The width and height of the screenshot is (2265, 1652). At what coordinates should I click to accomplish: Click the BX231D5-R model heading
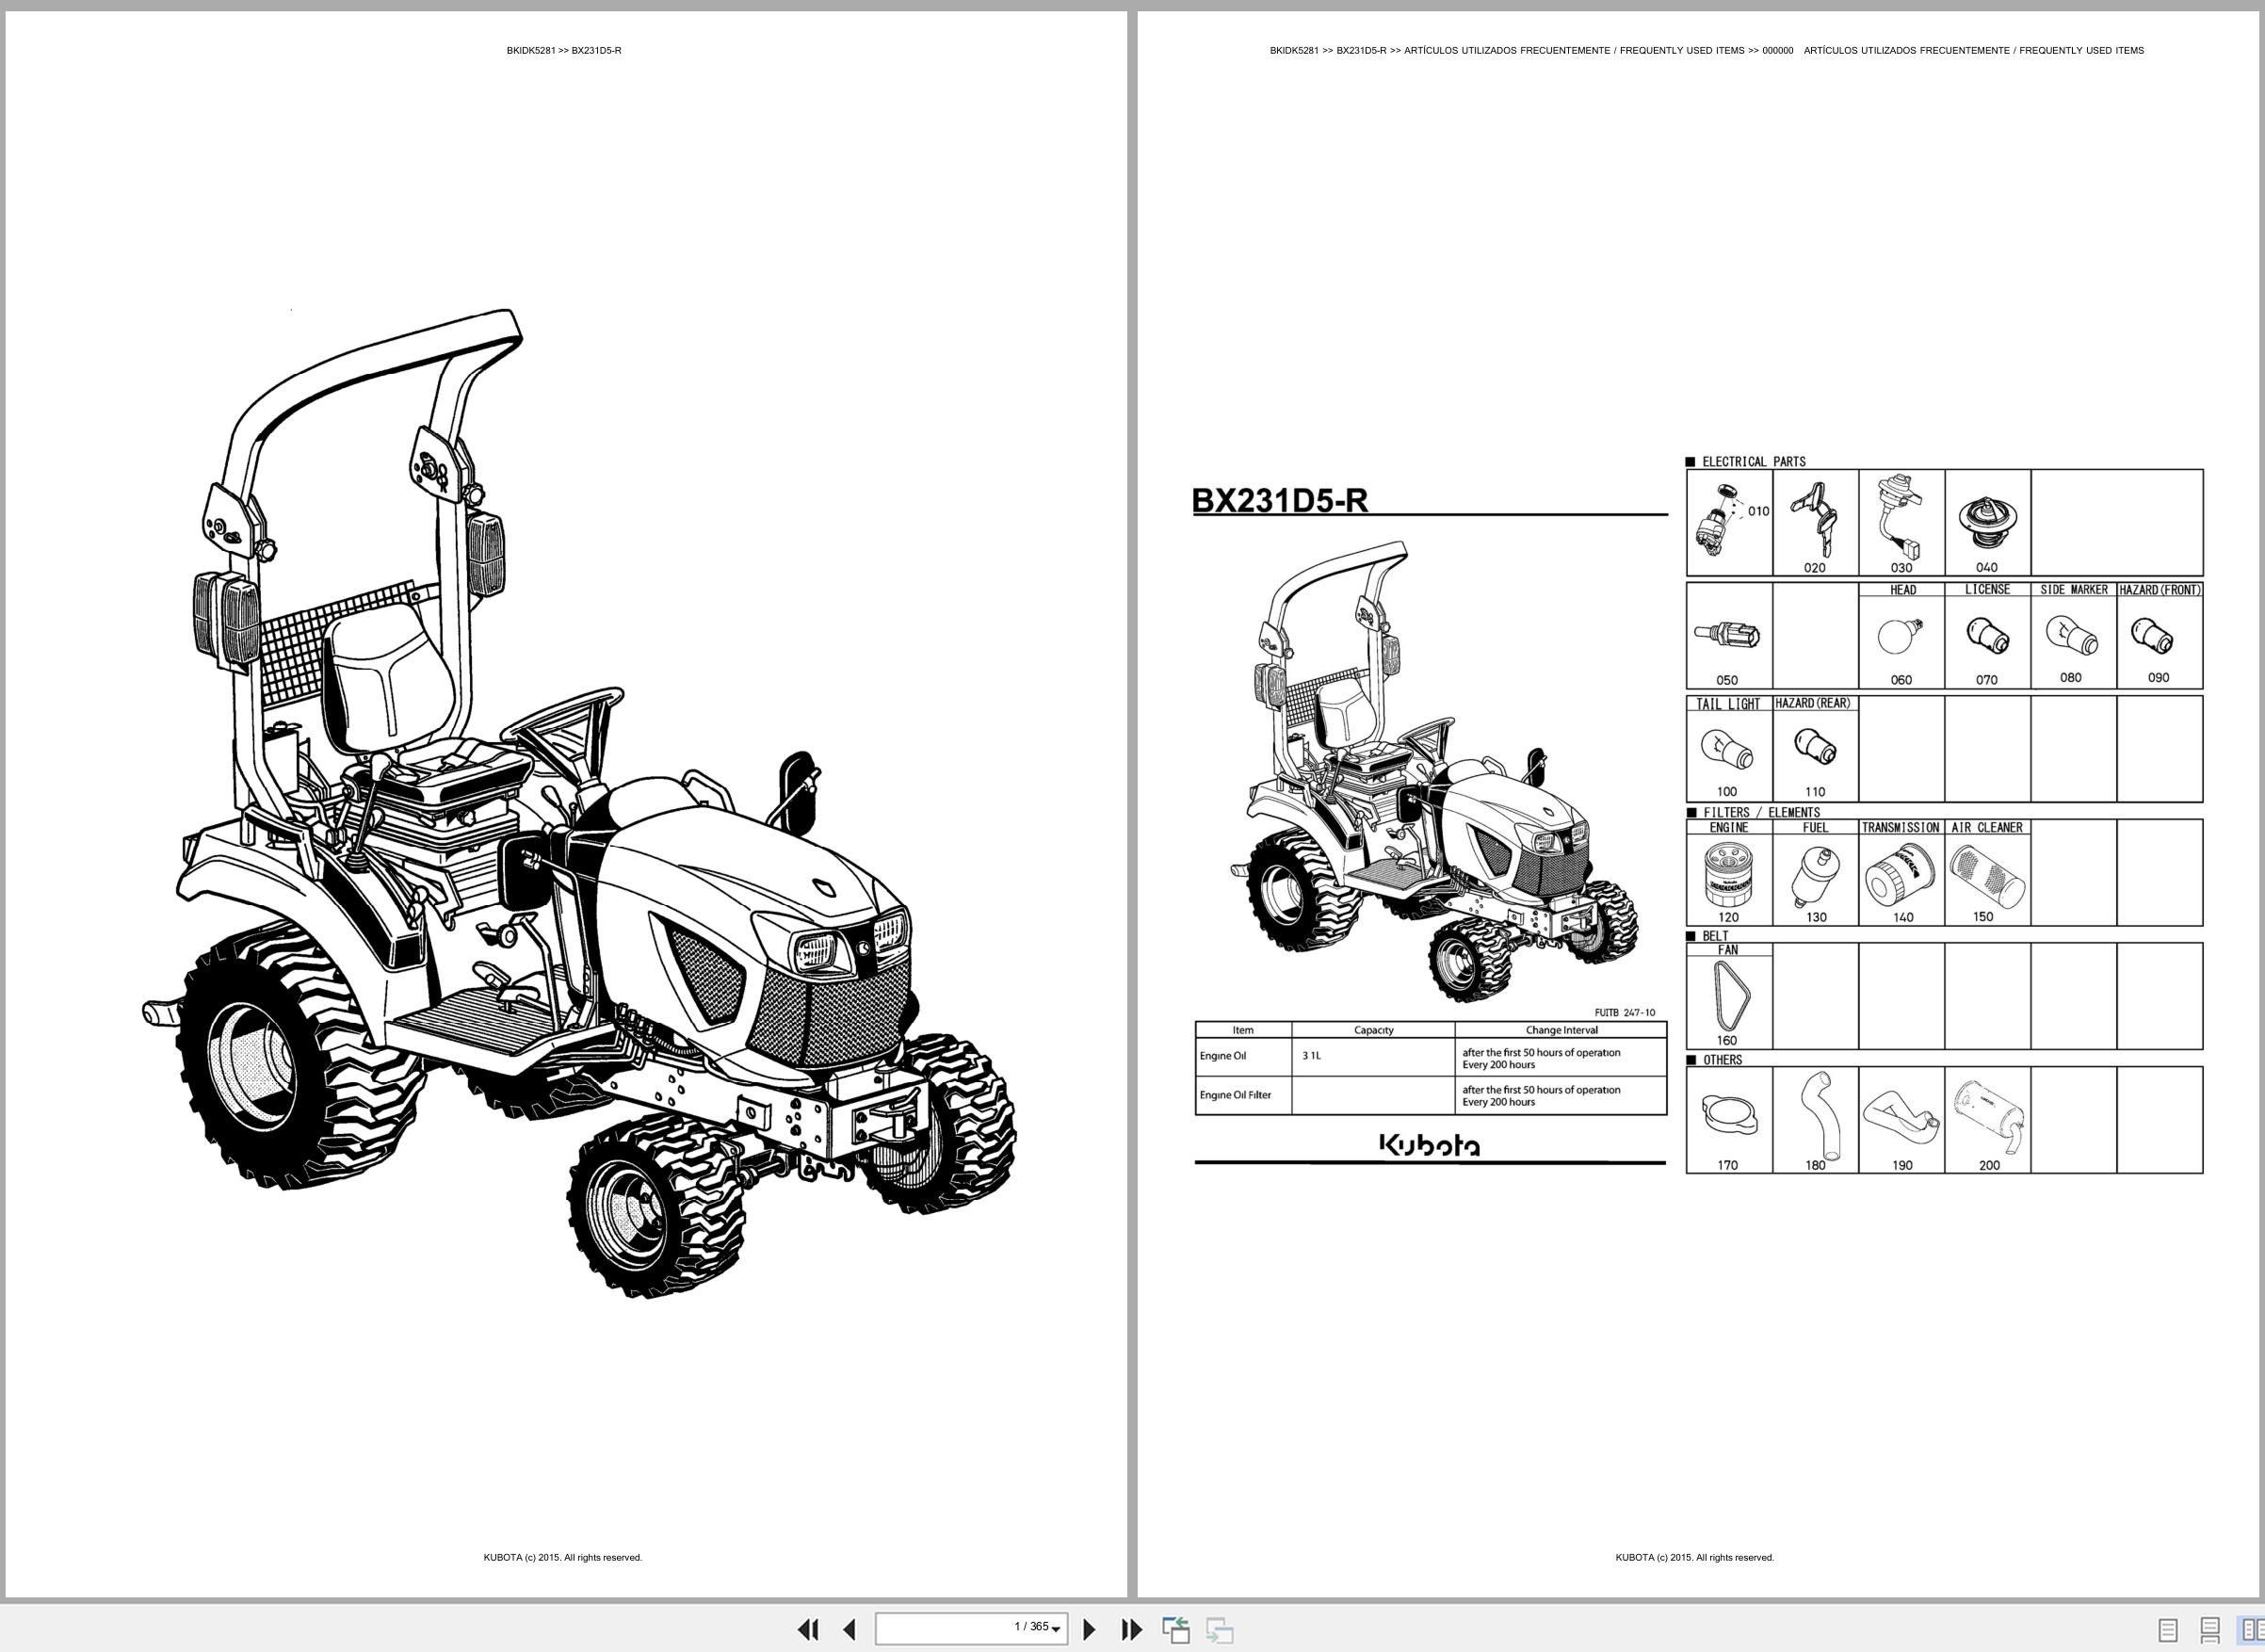[x=1279, y=500]
